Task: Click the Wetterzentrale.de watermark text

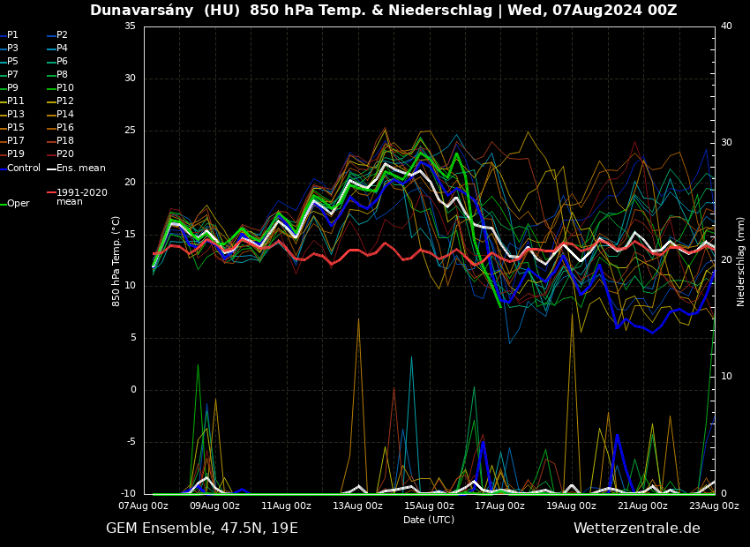Action: pyautogui.click(x=636, y=528)
